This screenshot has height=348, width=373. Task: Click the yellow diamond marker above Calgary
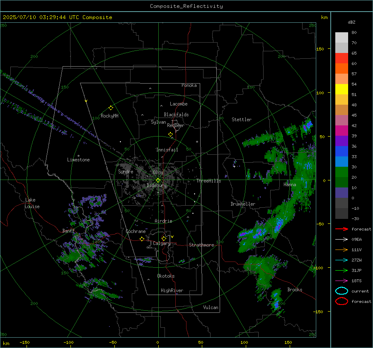(x=164, y=238)
